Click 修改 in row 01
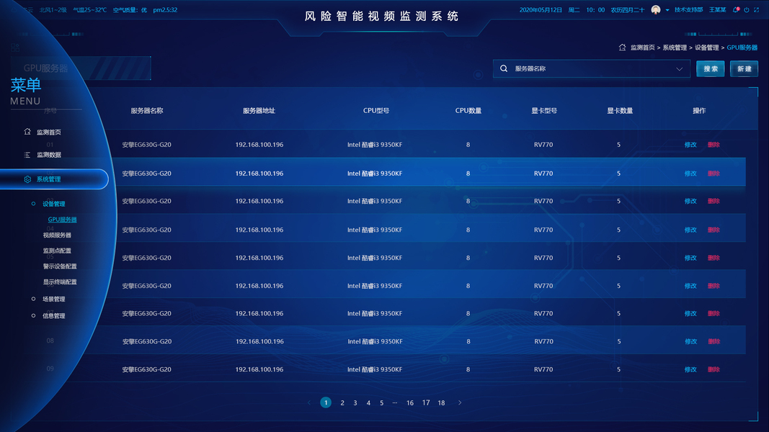The height and width of the screenshot is (432, 769). pos(690,145)
